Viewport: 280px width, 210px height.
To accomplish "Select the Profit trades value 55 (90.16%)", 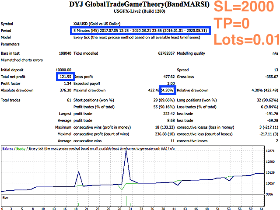I will (164, 107).
